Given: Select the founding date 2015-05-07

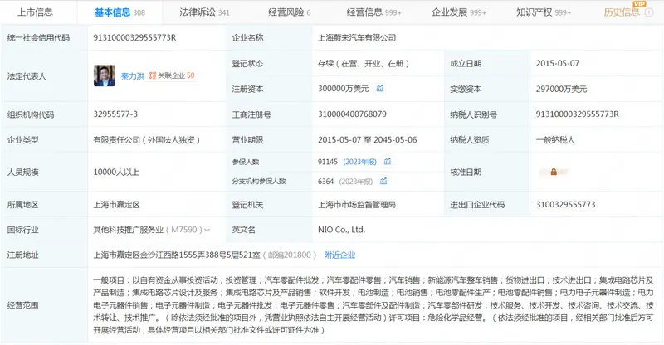Looking at the screenshot, I should click(557, 64).
